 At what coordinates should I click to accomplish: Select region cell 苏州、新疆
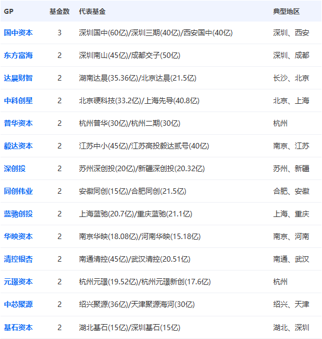pos(291,168)
